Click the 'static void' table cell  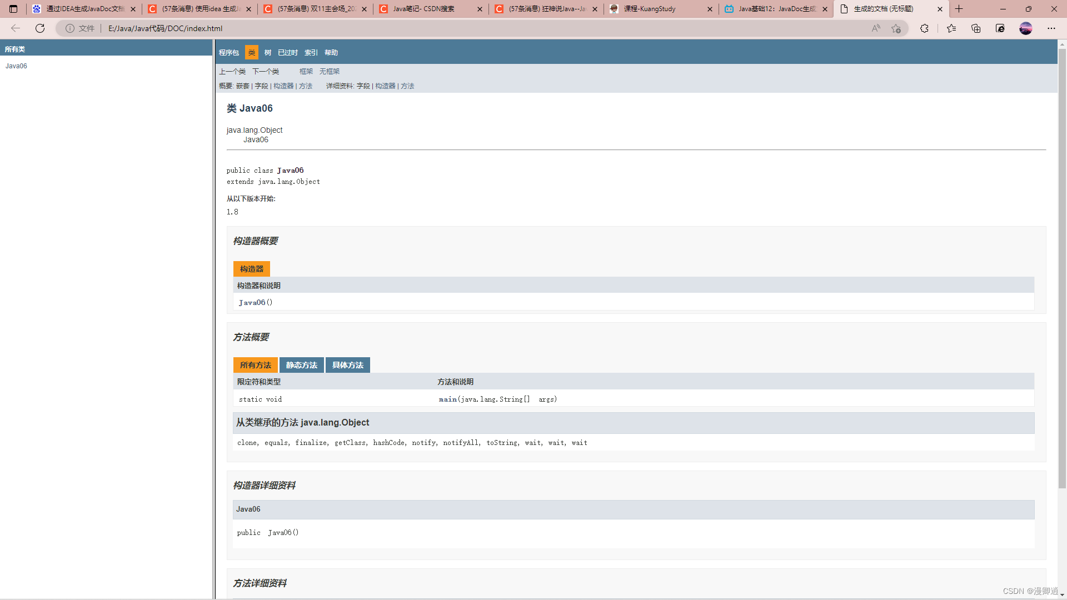tap(333, 399)
